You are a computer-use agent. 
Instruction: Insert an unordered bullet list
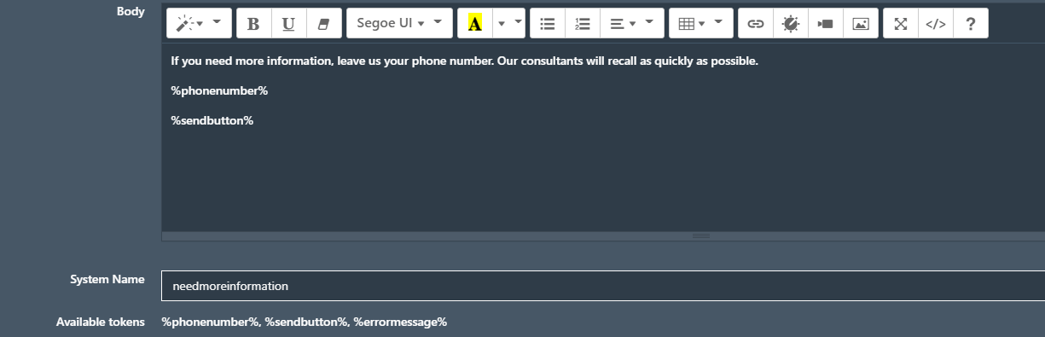[548, 24]
